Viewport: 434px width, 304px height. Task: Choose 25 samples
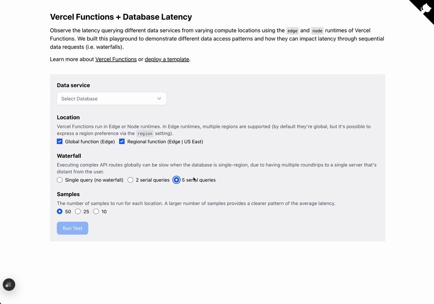tap(78, 212)
